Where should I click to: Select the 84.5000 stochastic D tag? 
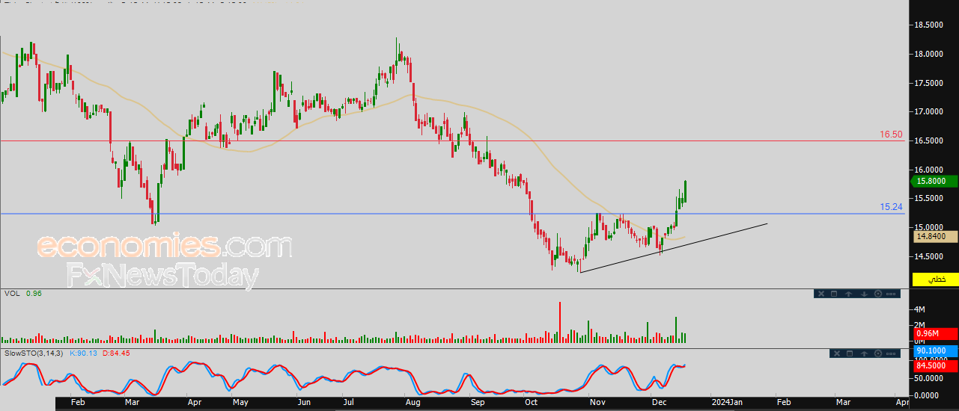point(936,365)
